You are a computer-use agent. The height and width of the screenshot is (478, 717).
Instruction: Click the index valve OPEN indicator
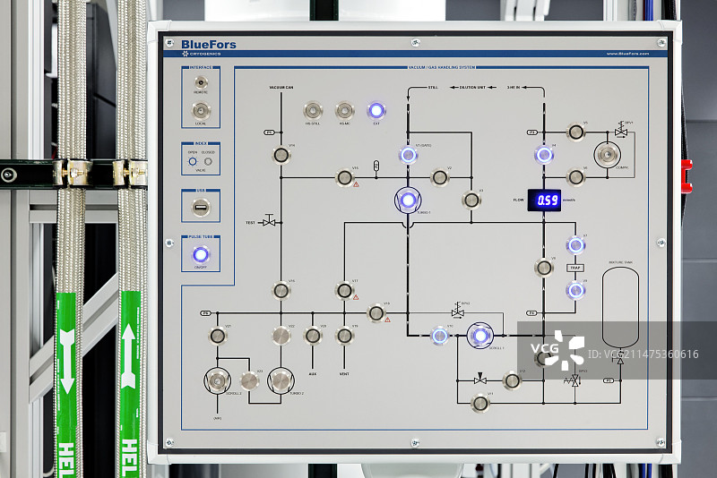coord(193,161)
